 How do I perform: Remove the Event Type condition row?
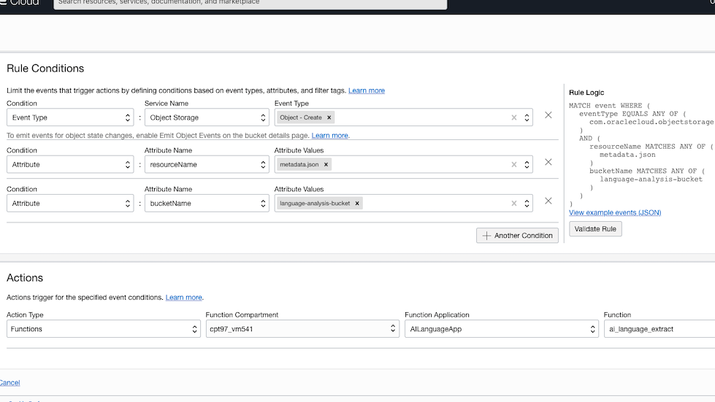coord(548,115)
